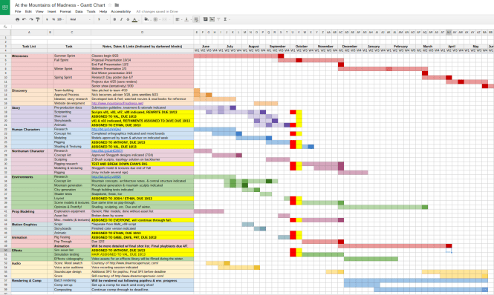
Task: Open the 123 number format dropdown
Action: (x=60, y=19)
